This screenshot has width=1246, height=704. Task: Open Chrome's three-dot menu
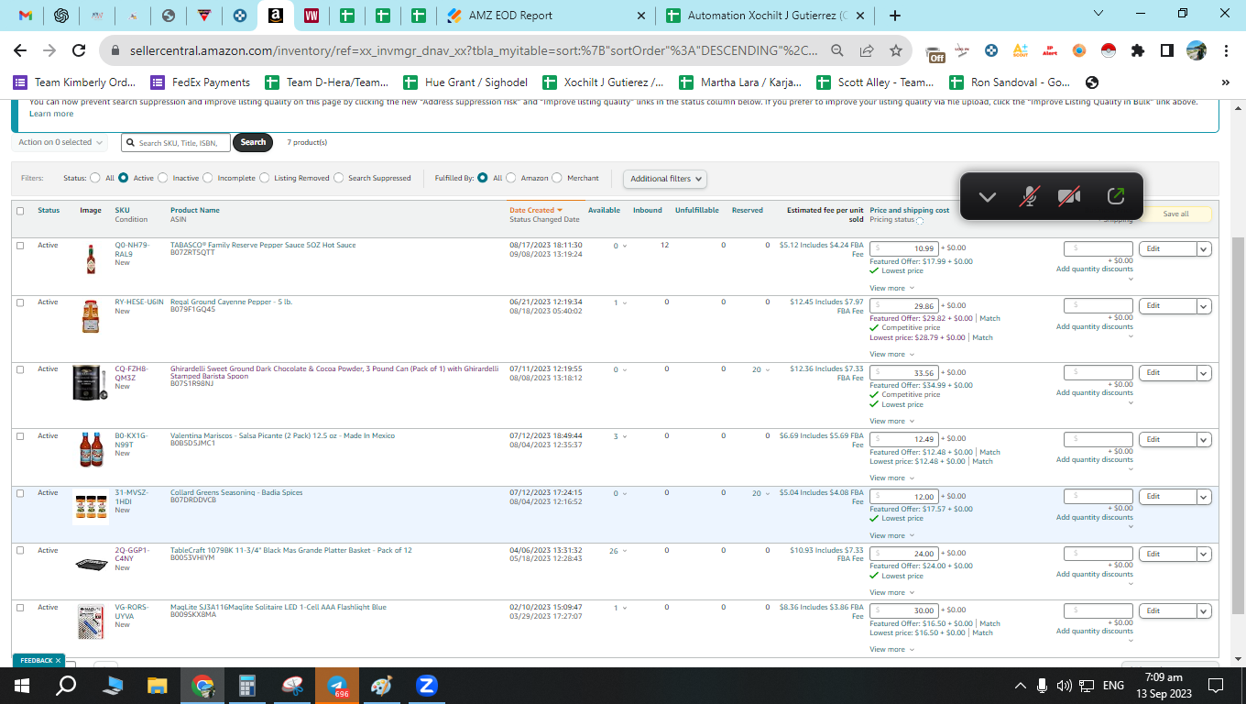[1225, 51]
